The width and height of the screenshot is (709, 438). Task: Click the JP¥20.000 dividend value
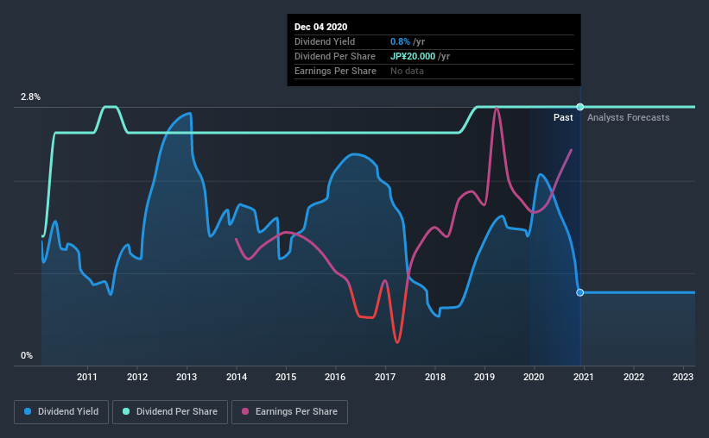(x=413, y=56)
